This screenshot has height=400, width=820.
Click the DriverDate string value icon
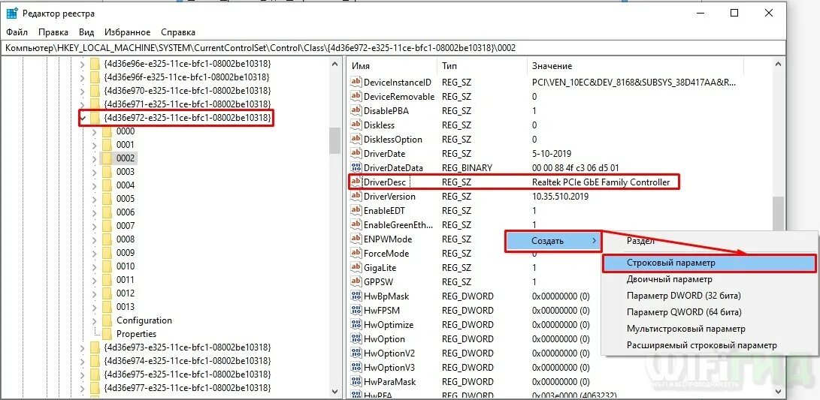(x=356, y=154)
